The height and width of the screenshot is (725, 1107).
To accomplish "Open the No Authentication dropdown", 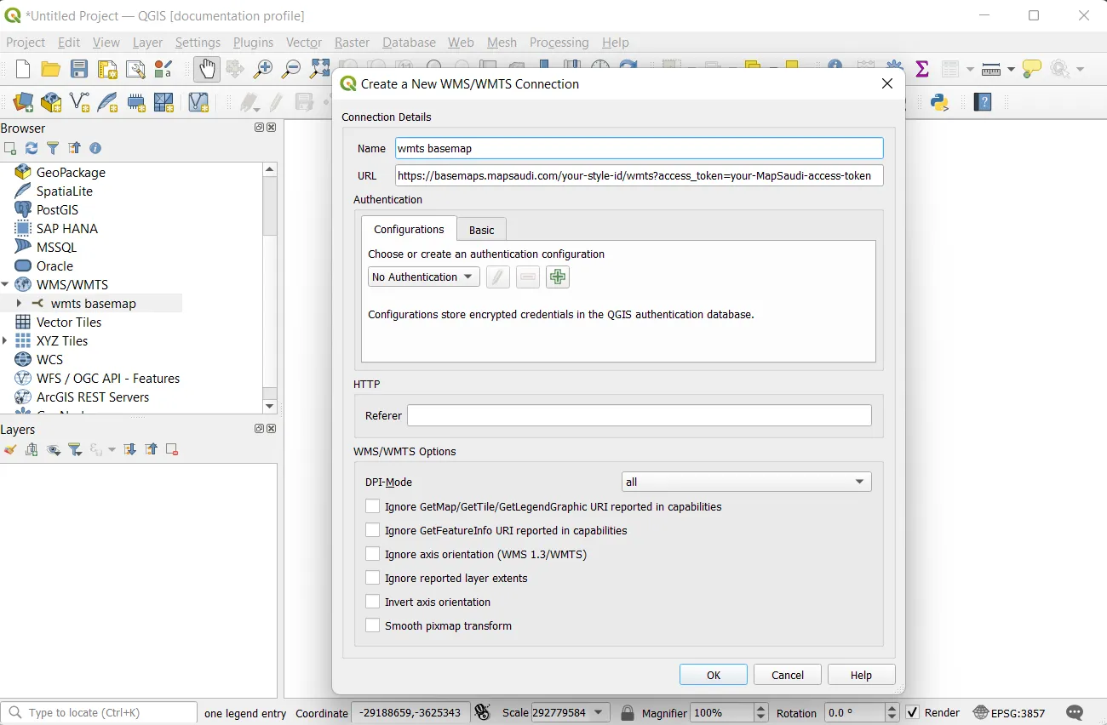I will pos(423,277).
